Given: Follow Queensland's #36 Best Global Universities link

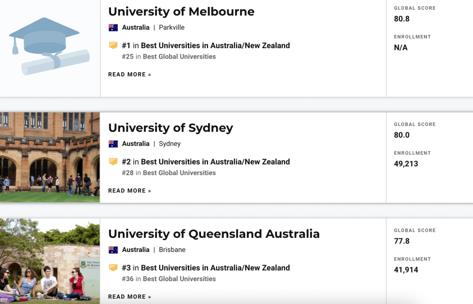Looking at the screenshot, I should coord(169,279).
